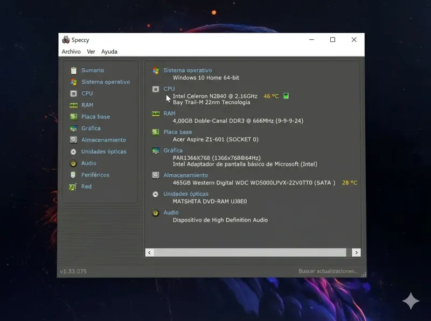Click the 465GB Western Digital drive text
This screenshot has height=321, width=431.
click(254, 183)
